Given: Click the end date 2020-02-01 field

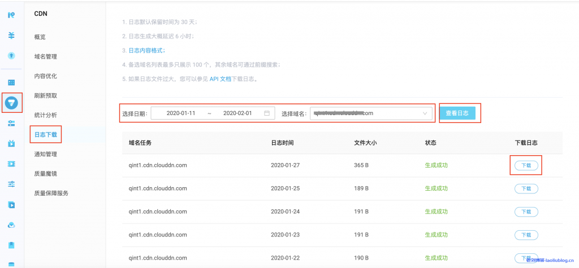Looking at the screenshot, I should coord(237,113).
